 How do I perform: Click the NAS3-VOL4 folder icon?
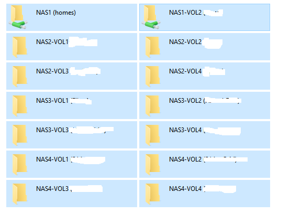[153, 135]
